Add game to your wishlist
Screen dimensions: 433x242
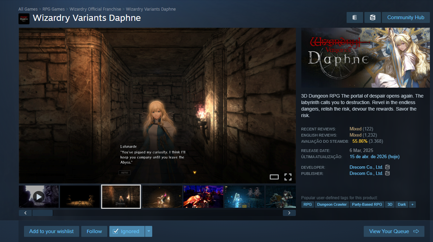tap(51, 231)
